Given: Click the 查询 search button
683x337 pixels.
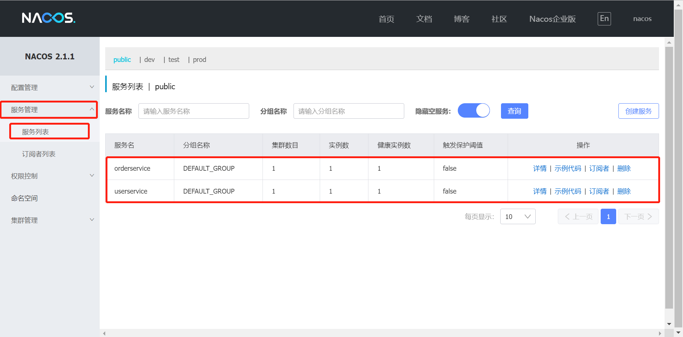Looking at the screenshot, I should pyautogui.click(x=514, y=111).
